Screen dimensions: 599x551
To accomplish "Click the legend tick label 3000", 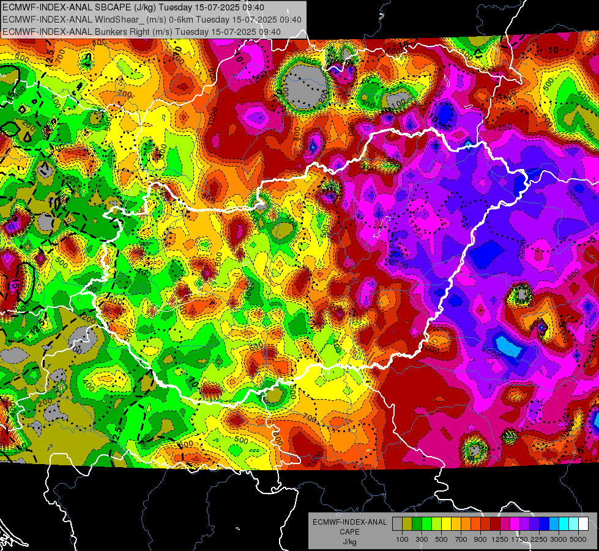I will pos(559,539).
